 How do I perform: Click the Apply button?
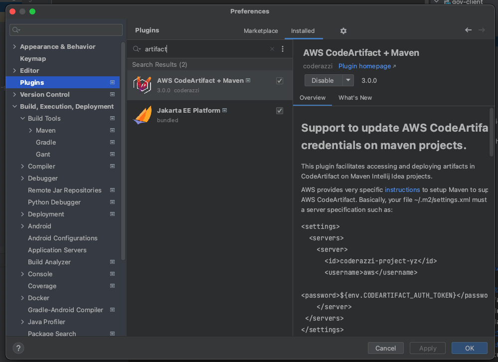[428, 348]
